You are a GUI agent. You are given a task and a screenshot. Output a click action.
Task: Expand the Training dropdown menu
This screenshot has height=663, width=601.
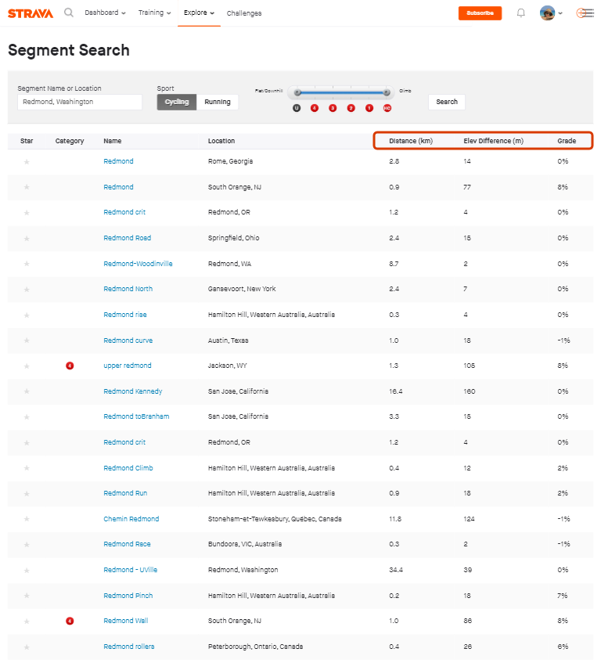click(154, 13)
